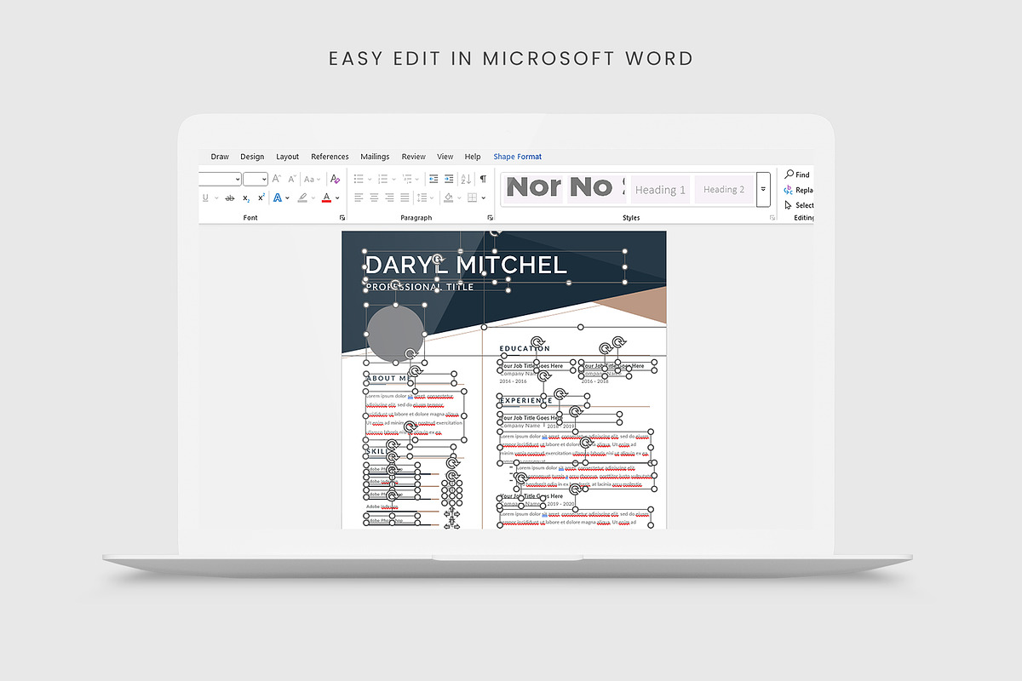Open the borders dropdown arrow
The image size is (1022, 681).
tap(483, 197)
